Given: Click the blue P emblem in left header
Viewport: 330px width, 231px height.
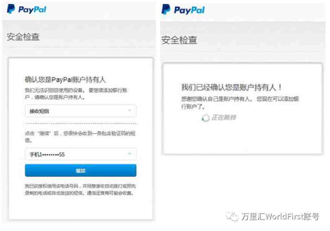Looking at the screenshot, I should [11, 9].
